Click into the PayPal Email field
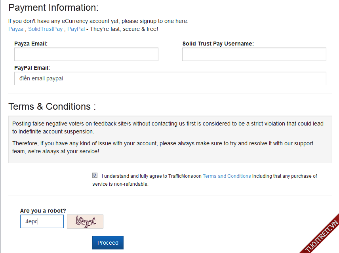This screenshot has height=253, width=339. click(x=170, y=78)
